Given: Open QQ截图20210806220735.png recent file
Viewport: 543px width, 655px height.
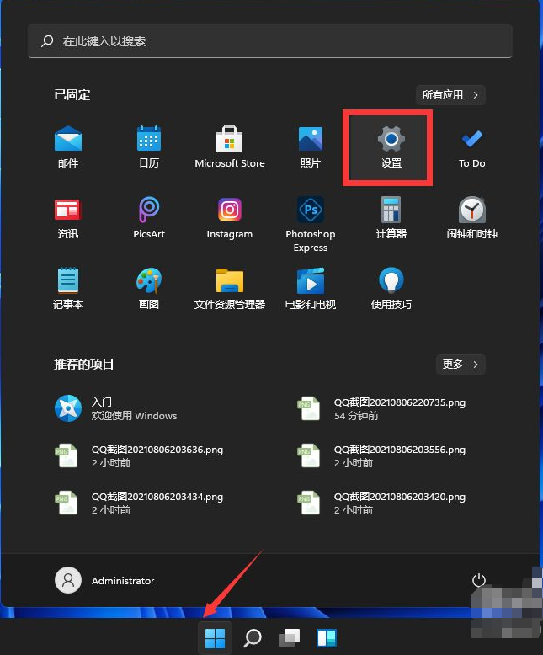Looking at the screenshot, I should (x=381, y=408).
